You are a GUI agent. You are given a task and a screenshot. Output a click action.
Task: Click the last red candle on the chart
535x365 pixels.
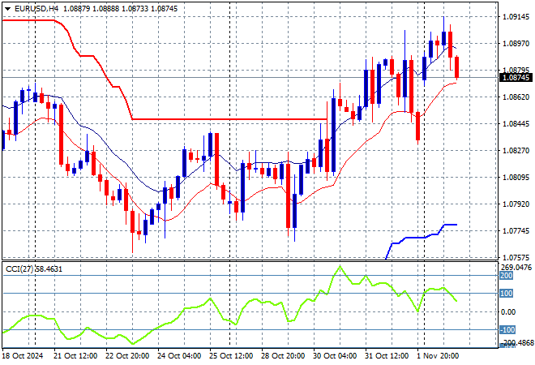coord(457,67)
